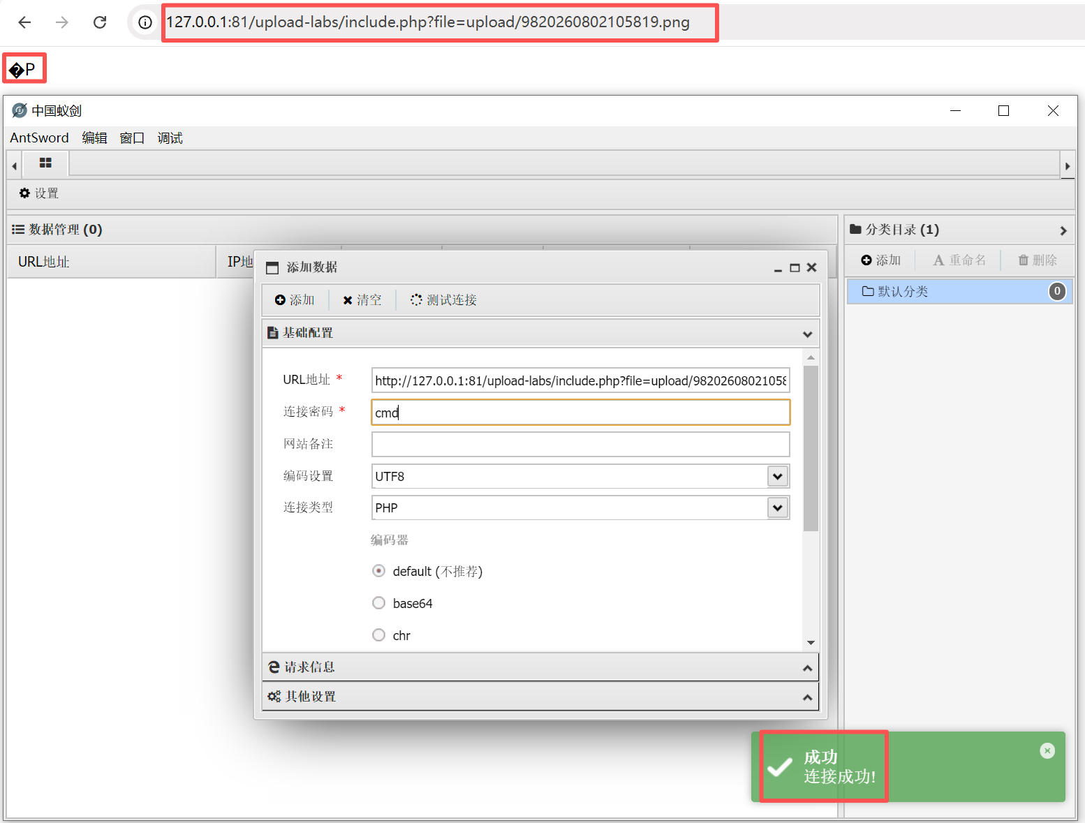Select the 默认分类 category
1085x823 pixels.
pos(960,291)
